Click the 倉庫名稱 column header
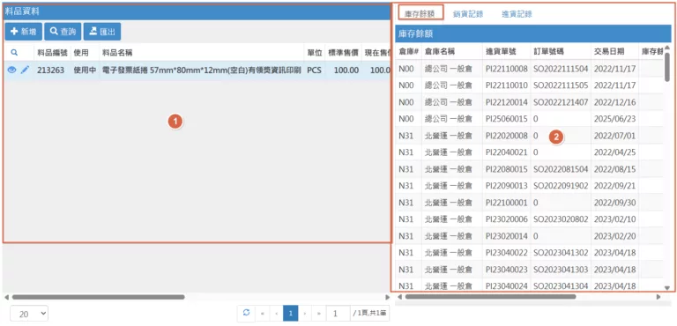Viewport: 677px width, 326px height. click(x=440, y=51)
